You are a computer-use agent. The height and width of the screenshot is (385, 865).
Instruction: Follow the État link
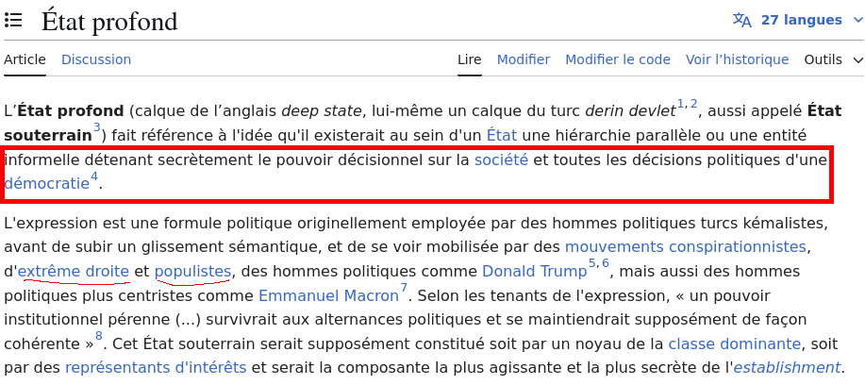502,135
